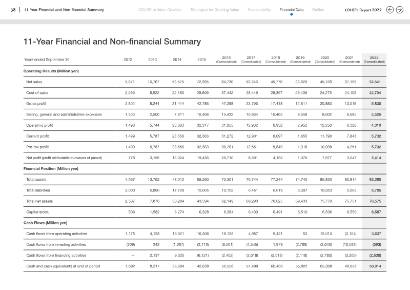Select the Financial Data section

pos(291,10)
